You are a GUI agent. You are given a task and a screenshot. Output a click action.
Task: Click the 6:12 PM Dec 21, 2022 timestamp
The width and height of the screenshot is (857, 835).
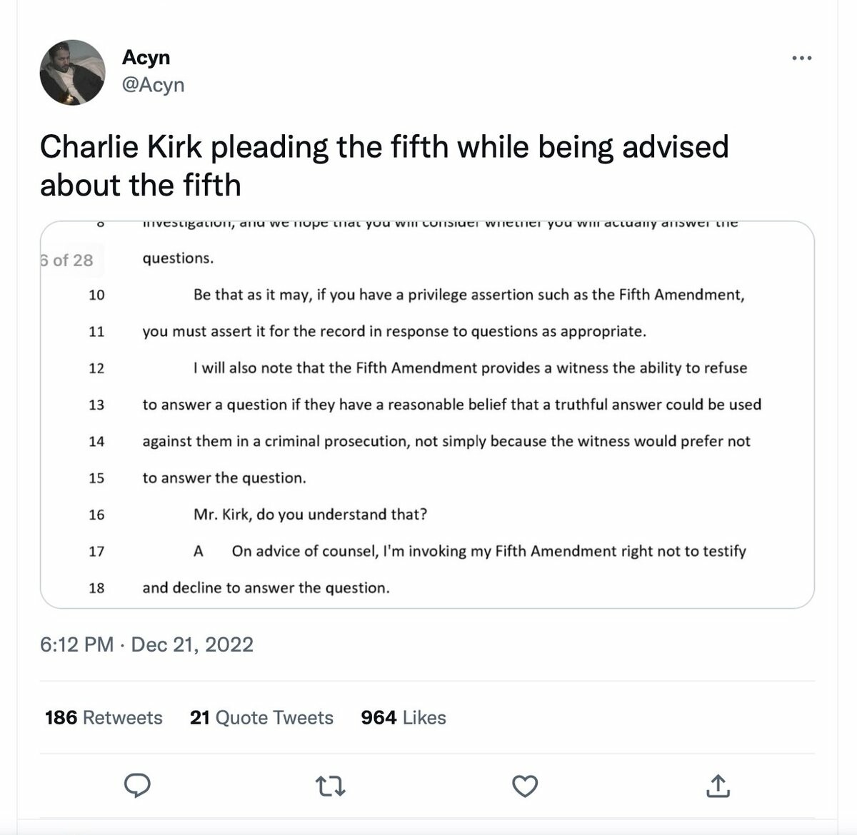(x=146, y=644)
